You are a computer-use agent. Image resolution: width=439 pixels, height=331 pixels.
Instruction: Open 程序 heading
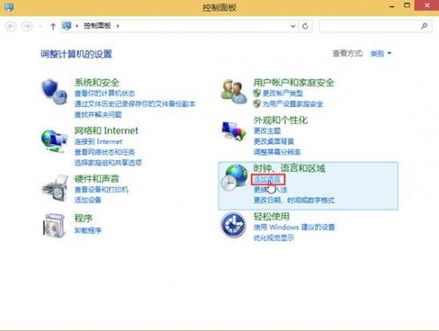tap(83, 219)
